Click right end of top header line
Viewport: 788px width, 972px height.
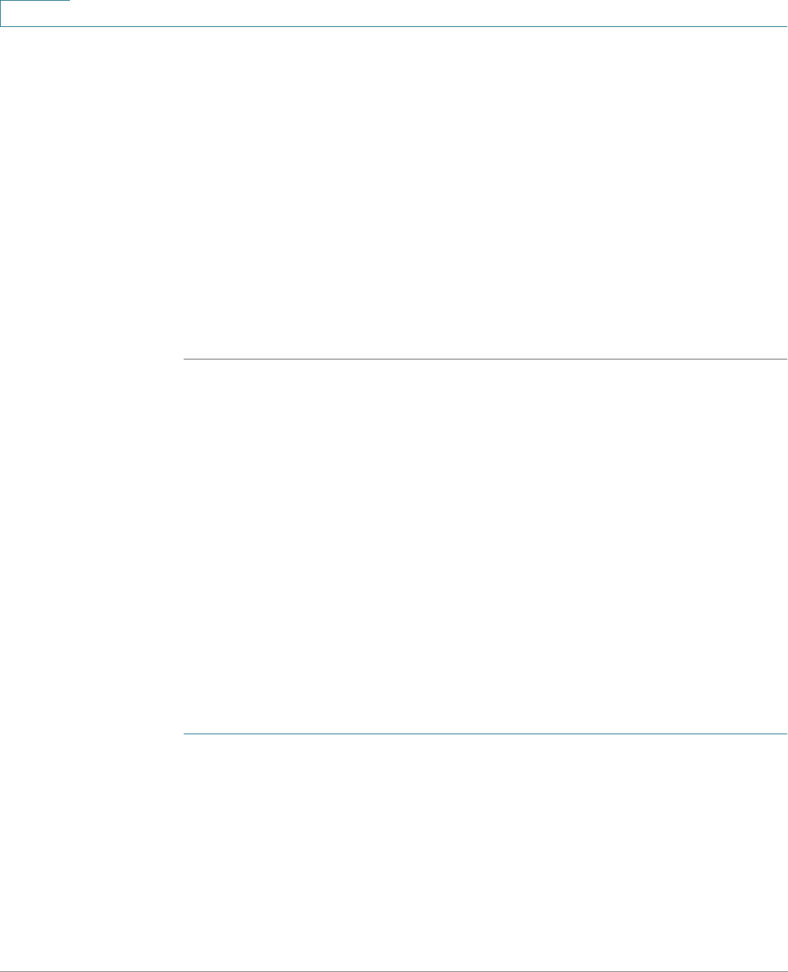click(x=784, y=27)
